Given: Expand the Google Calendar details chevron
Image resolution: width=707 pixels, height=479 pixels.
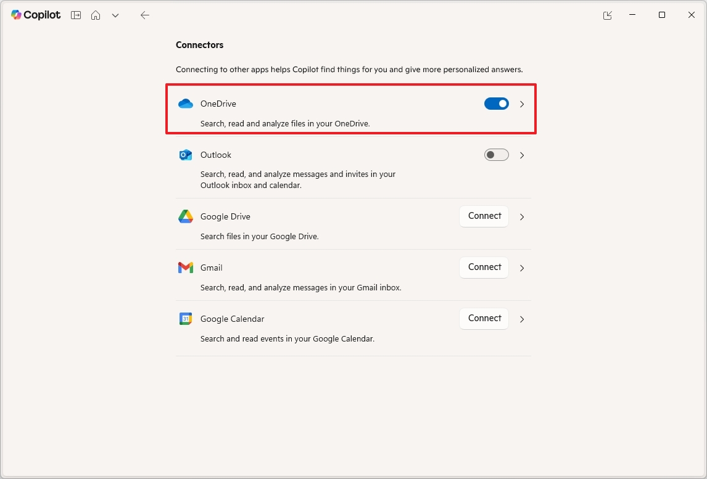Looking at the screenshot, I should pyautogui.click(x=522, y=319).
